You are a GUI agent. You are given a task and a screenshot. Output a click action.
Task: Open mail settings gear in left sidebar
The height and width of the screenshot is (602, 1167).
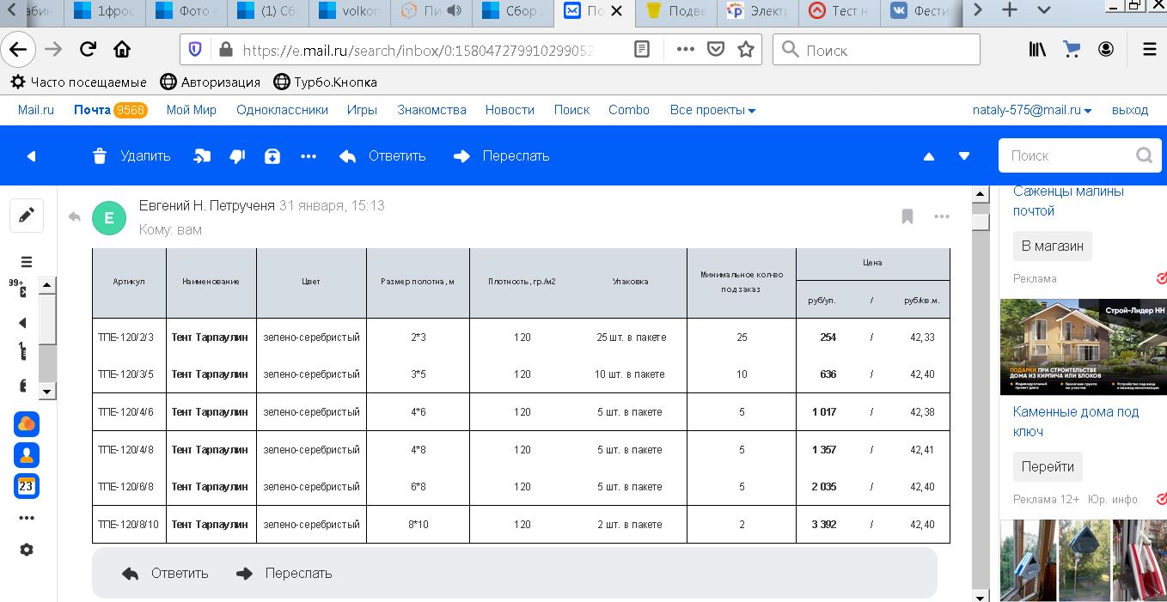pos(27,550)
